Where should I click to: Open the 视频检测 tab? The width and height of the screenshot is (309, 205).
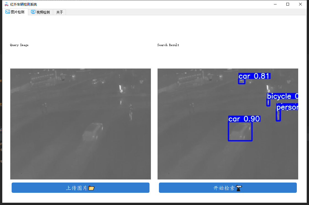click(40, 12)
